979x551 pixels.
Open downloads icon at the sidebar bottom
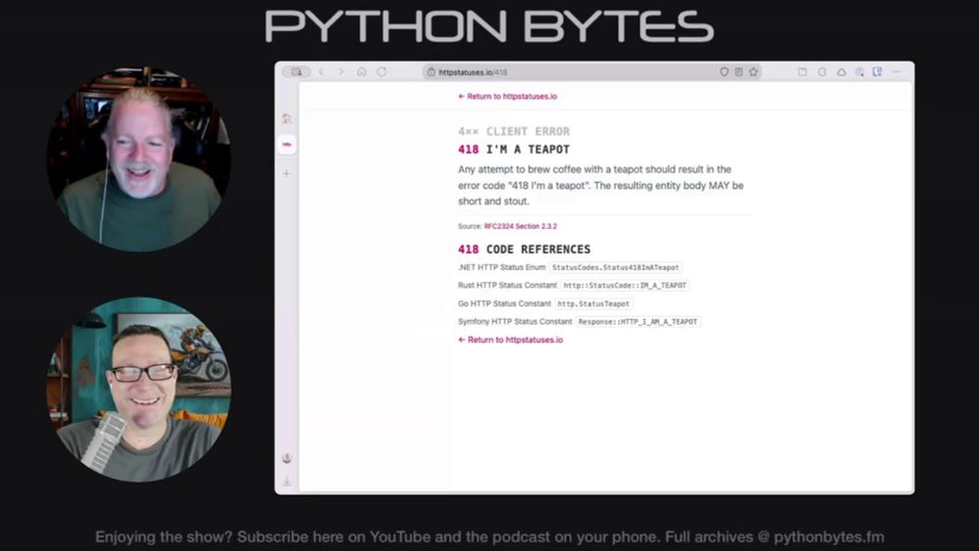pos(287,482)
